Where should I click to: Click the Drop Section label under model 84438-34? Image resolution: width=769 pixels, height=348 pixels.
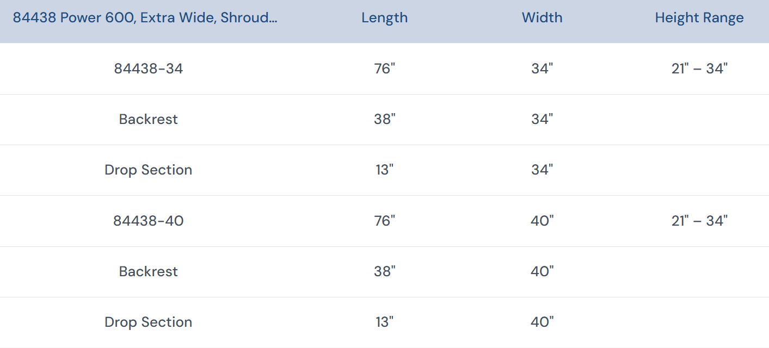tap(148, 170)
